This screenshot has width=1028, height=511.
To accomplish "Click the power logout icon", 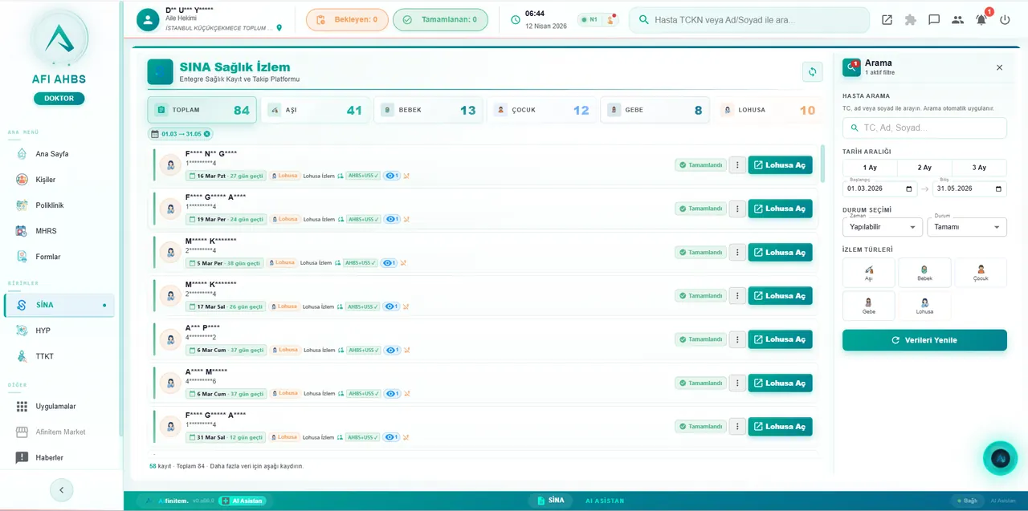I will click(x=1005, y=20).
